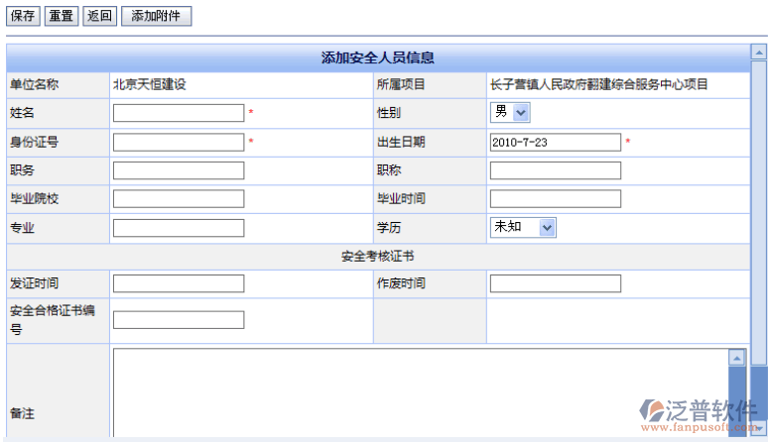The width and height of the screenshot is (768, 443).
Task: Click the 保存 (Save) button
Action: click(23, 16)
